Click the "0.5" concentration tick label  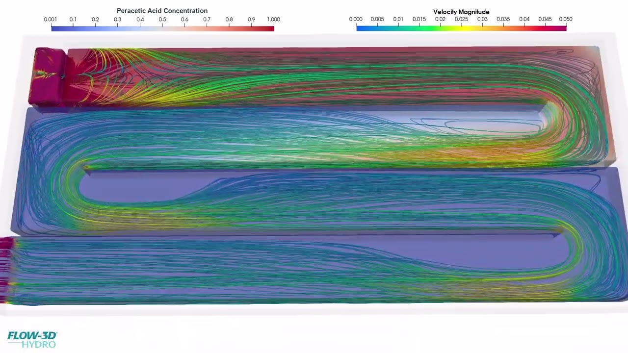click(162, 20)
